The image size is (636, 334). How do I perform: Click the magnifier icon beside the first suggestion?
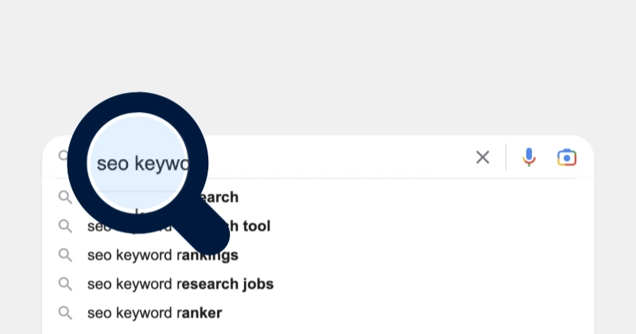[65, 197]
